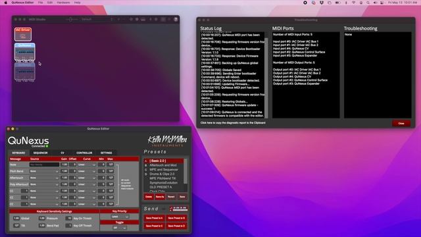
Task: Select the 'SymphonixEvolution' preset
Action: click(x=164, y=182)
